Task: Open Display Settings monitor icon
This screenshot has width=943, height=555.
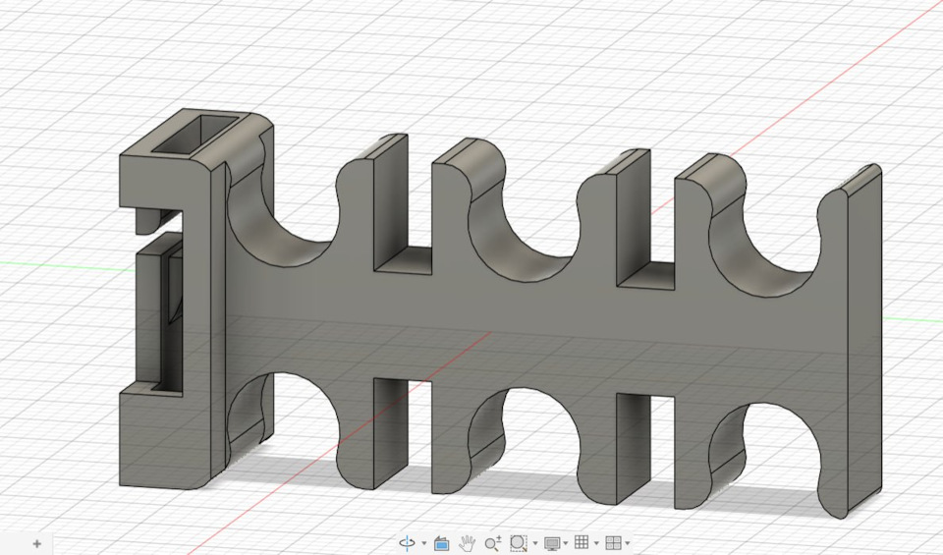Action: coord(552,543)
